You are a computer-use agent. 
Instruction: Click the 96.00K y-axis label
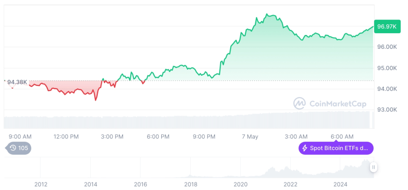(x=387, y=47)
